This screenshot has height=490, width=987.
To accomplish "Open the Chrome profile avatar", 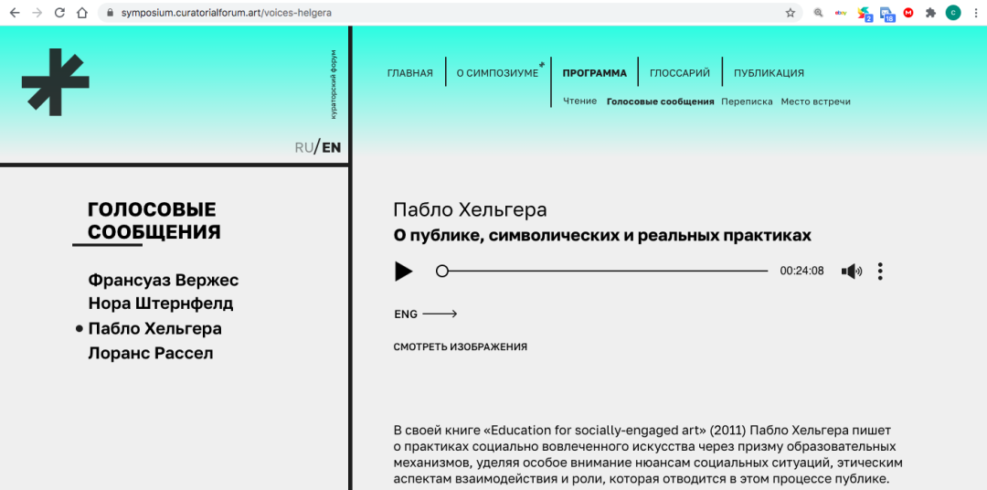I will (x=953, y=13).
